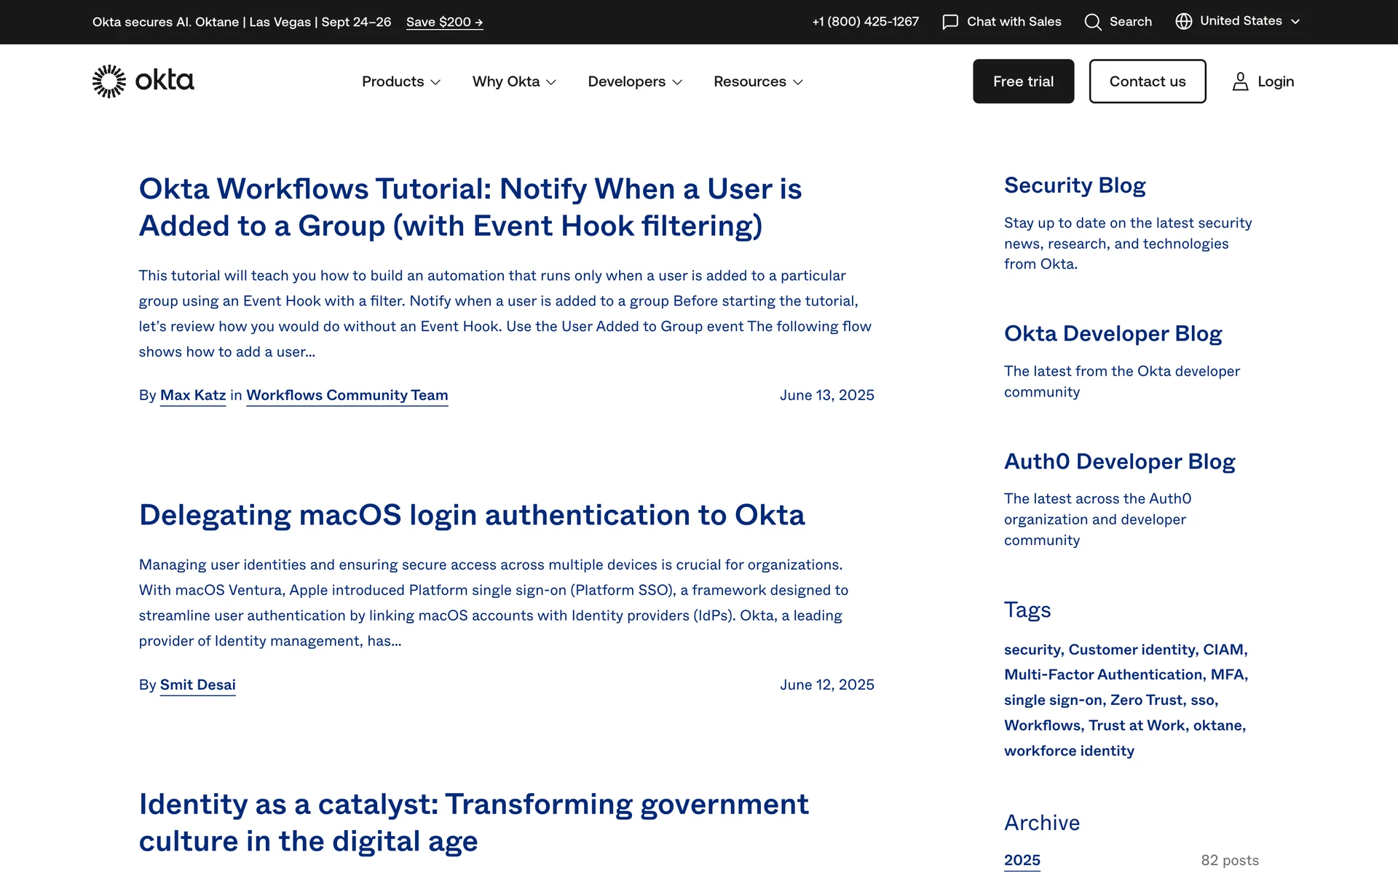
Task: Select the Zero Trust tag
Action: coord(1147,700)
